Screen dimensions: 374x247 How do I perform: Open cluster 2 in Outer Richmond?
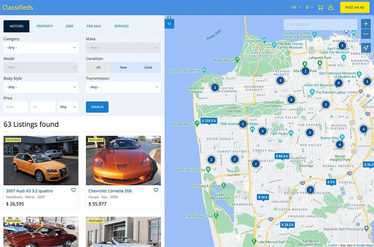pyautogui.click(x=215, y=87)
